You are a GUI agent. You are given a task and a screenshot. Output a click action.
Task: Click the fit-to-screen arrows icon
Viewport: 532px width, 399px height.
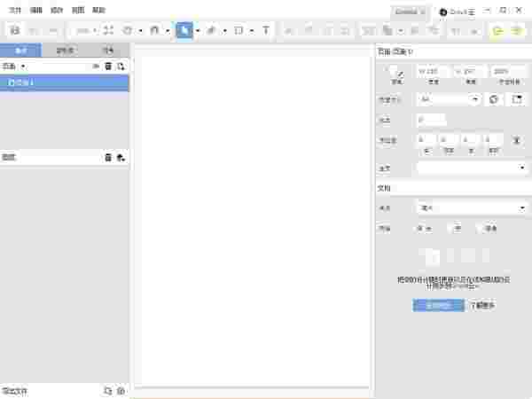108,30
